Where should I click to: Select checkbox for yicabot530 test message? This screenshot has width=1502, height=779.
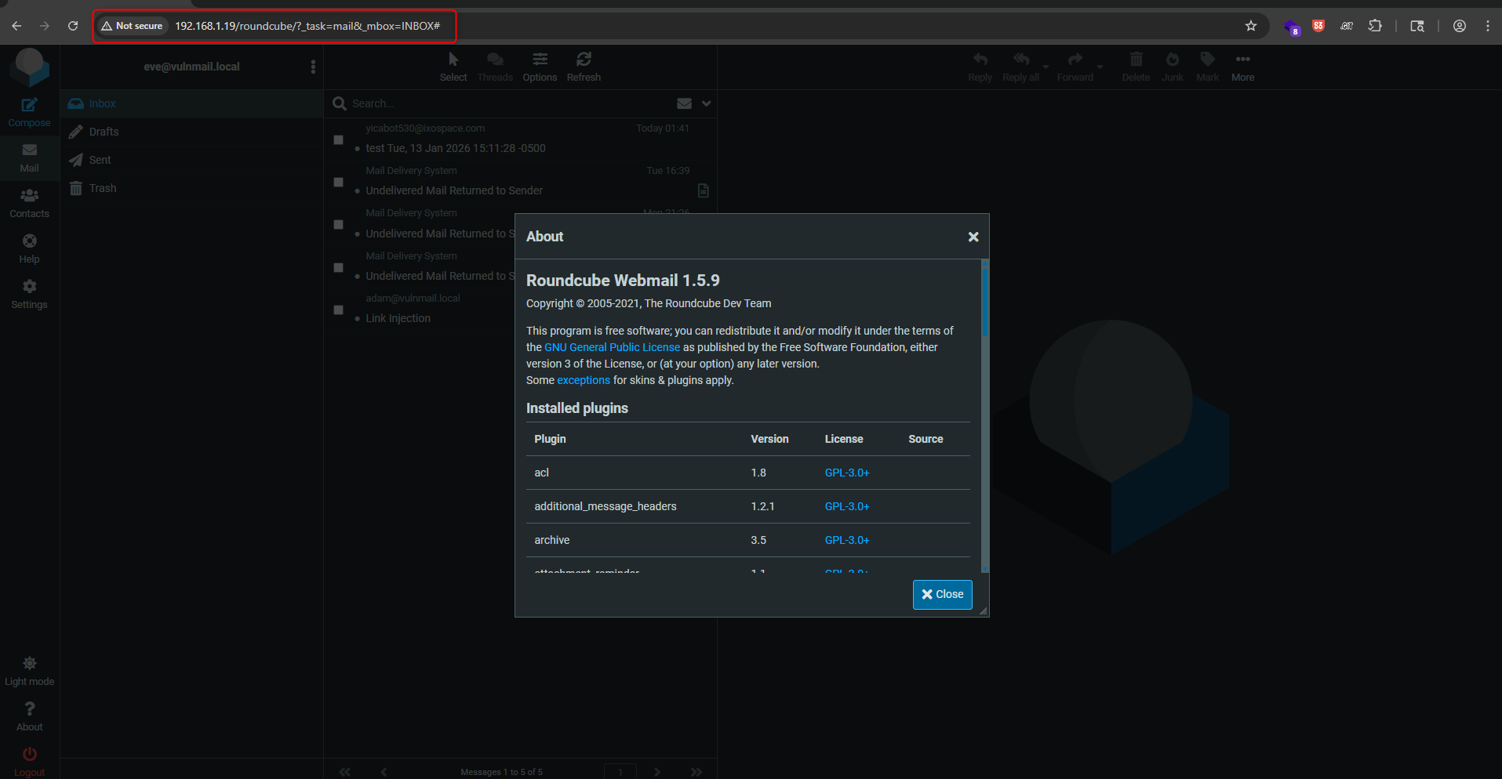point(338,139)
